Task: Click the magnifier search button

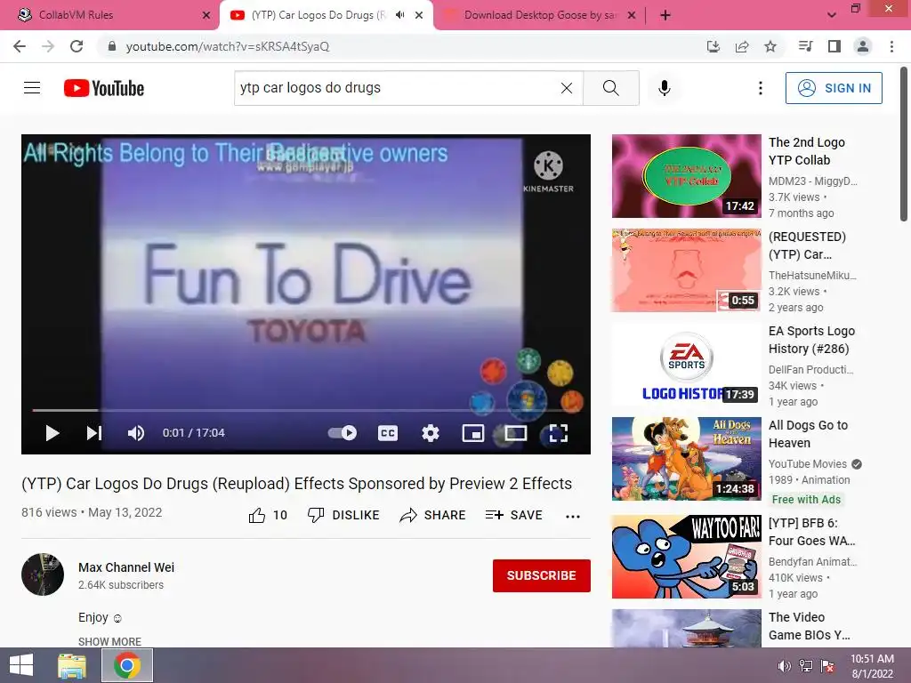Action: [x=610, y=88]
